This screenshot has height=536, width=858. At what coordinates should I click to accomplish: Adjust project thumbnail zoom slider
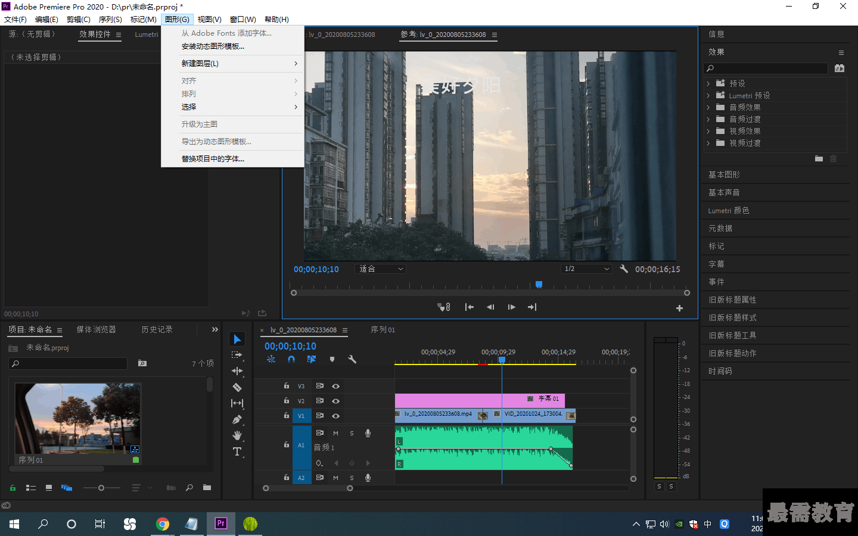(101, 488)
